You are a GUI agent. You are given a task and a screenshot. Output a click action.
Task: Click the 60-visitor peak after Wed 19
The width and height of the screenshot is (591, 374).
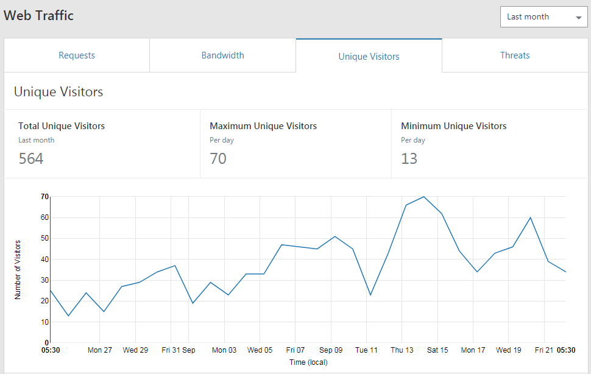530,217
